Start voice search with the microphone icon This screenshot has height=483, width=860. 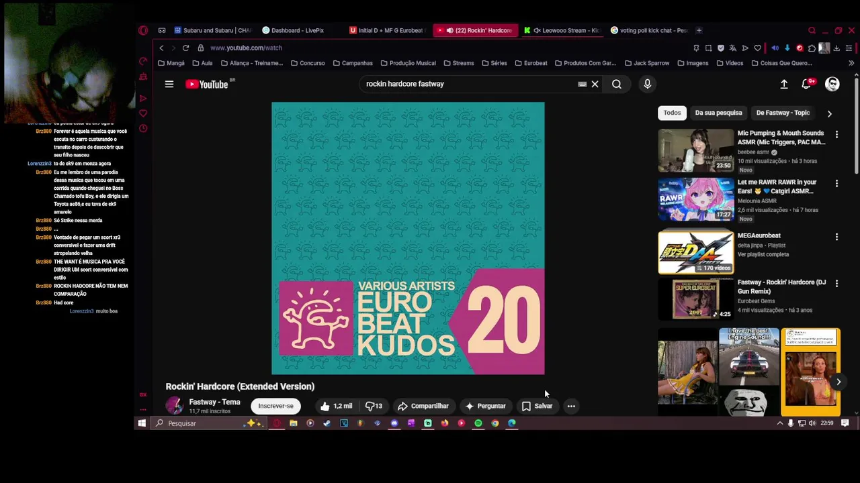click(x=647, y=84)
